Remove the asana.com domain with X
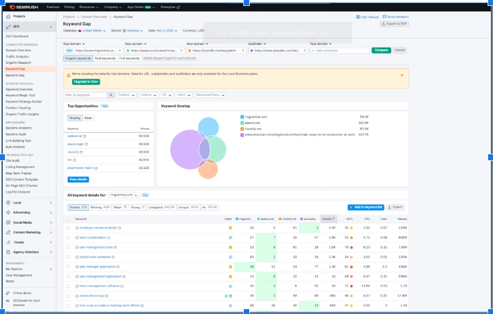Screen dimensions: 493x314 coord(181,50)
